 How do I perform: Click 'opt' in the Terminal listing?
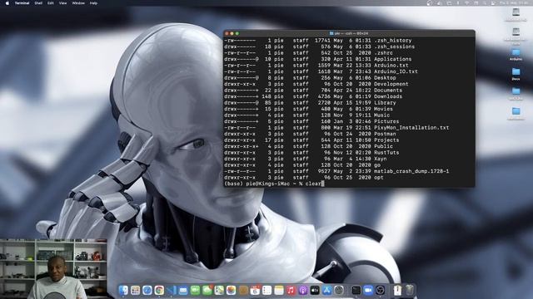(379, 177)
